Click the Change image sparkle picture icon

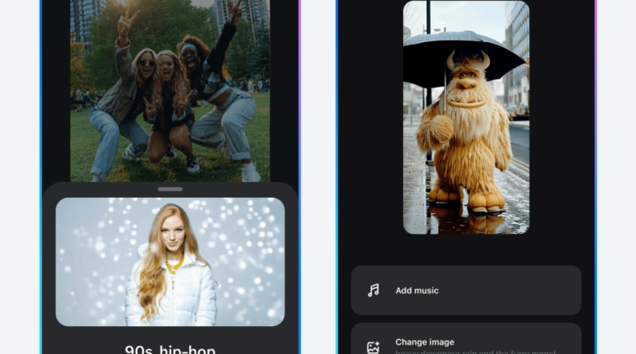click(374, 346)
